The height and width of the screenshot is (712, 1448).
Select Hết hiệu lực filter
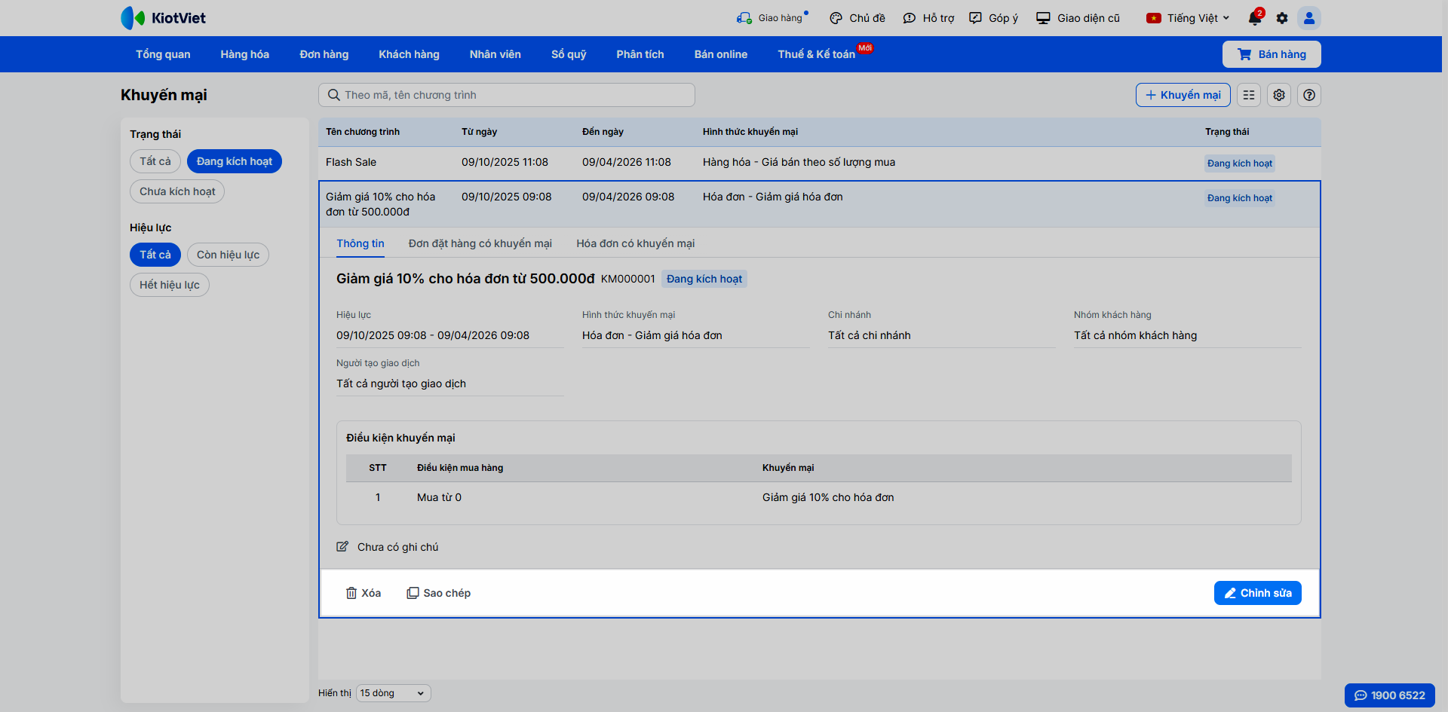click(x=170, y=285)
